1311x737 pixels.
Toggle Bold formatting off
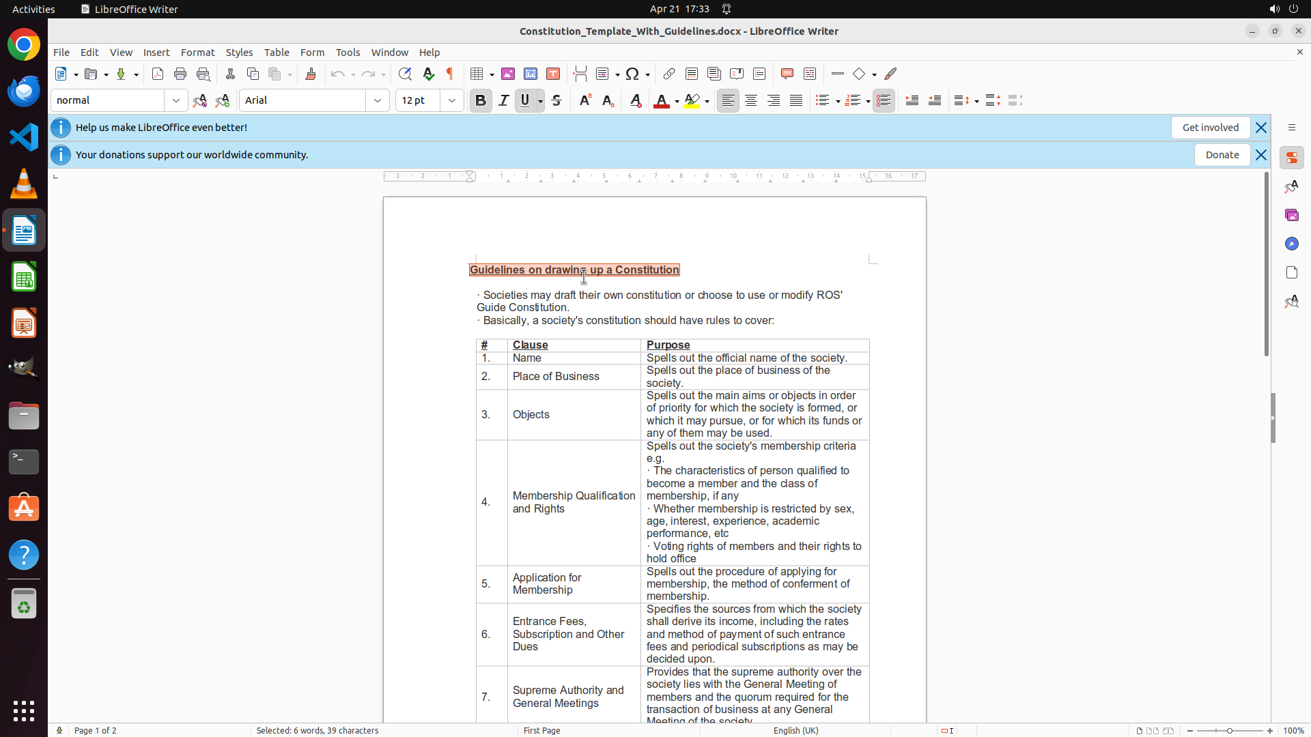[481, 100]
